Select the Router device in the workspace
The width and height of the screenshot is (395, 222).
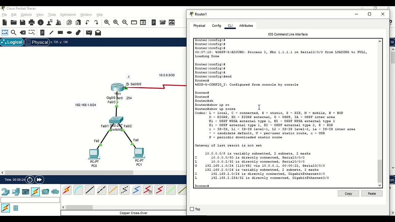coord(117,87)
